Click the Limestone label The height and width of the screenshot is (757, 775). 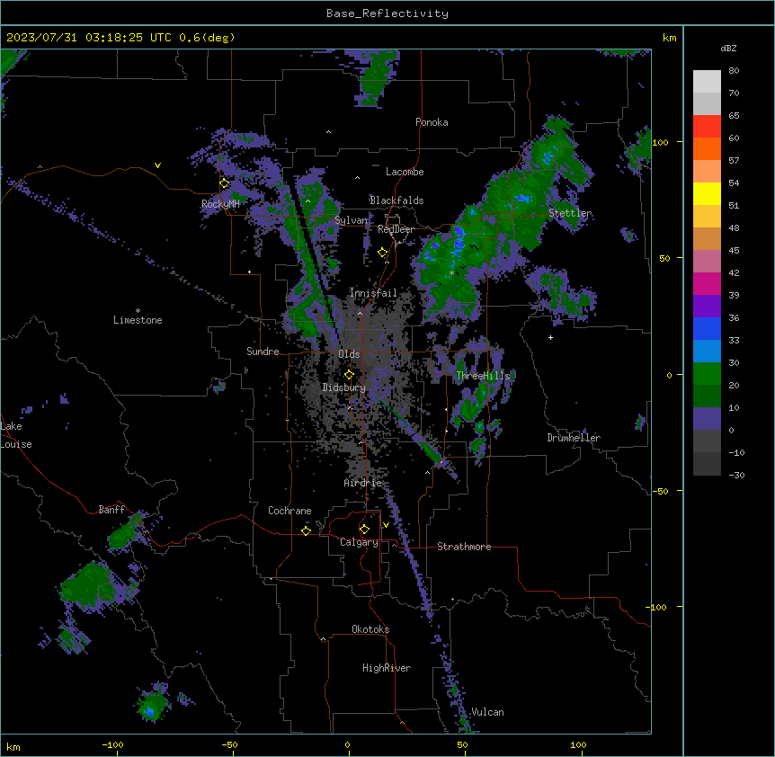(x=138, y=320)
